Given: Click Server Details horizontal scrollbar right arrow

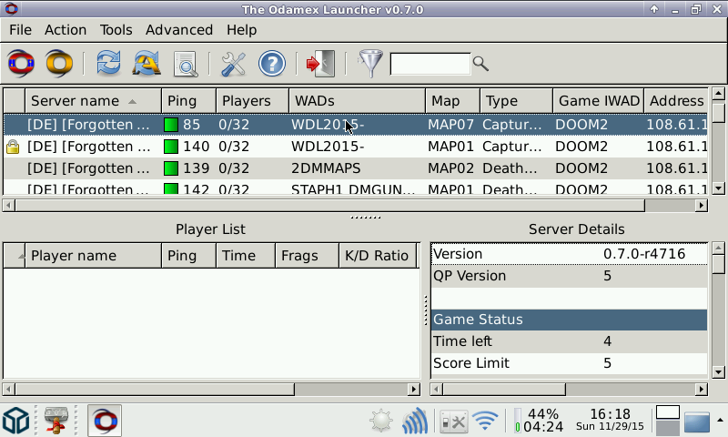Looking at the screenshot, I should (x=702, y=389).
